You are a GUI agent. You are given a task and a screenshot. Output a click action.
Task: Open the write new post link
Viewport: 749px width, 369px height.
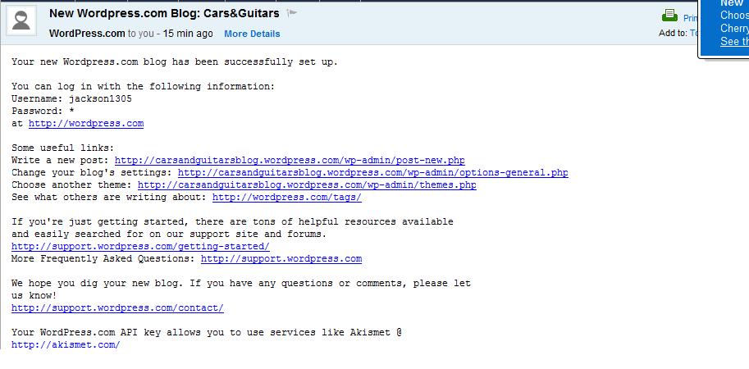coord(290,161)
